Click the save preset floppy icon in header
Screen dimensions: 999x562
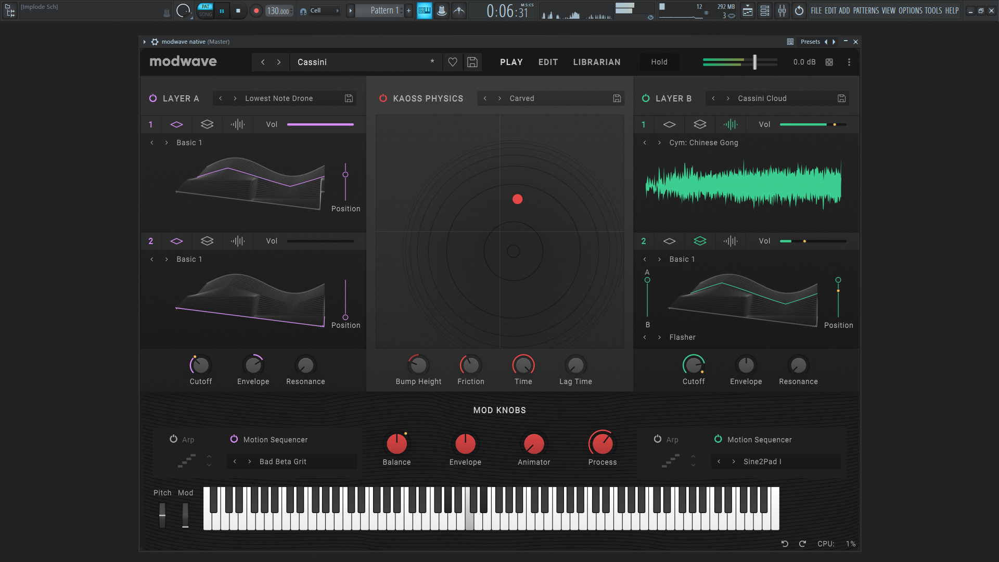pyautogui.click(x=472, y=62)
